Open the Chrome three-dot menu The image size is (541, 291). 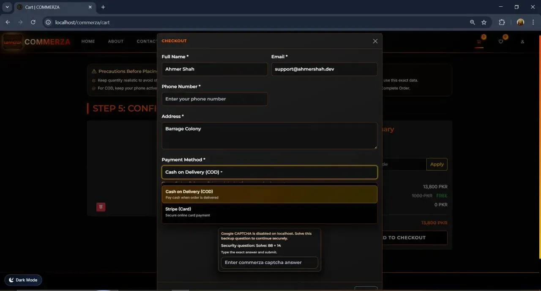(533, 22)
